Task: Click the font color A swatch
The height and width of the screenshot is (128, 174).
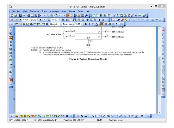Action: click(x=97, y=24)
